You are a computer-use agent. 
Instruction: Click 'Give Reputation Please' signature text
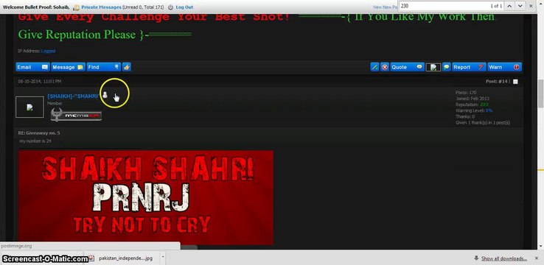coord(77,35)
